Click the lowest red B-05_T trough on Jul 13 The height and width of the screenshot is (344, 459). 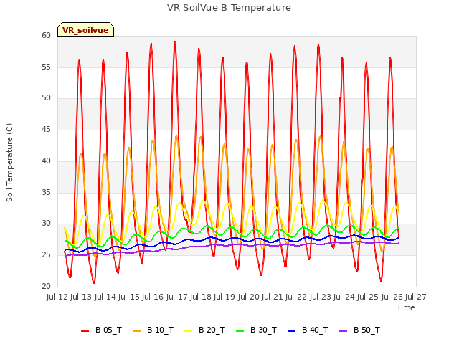click(x=94, y=282)
